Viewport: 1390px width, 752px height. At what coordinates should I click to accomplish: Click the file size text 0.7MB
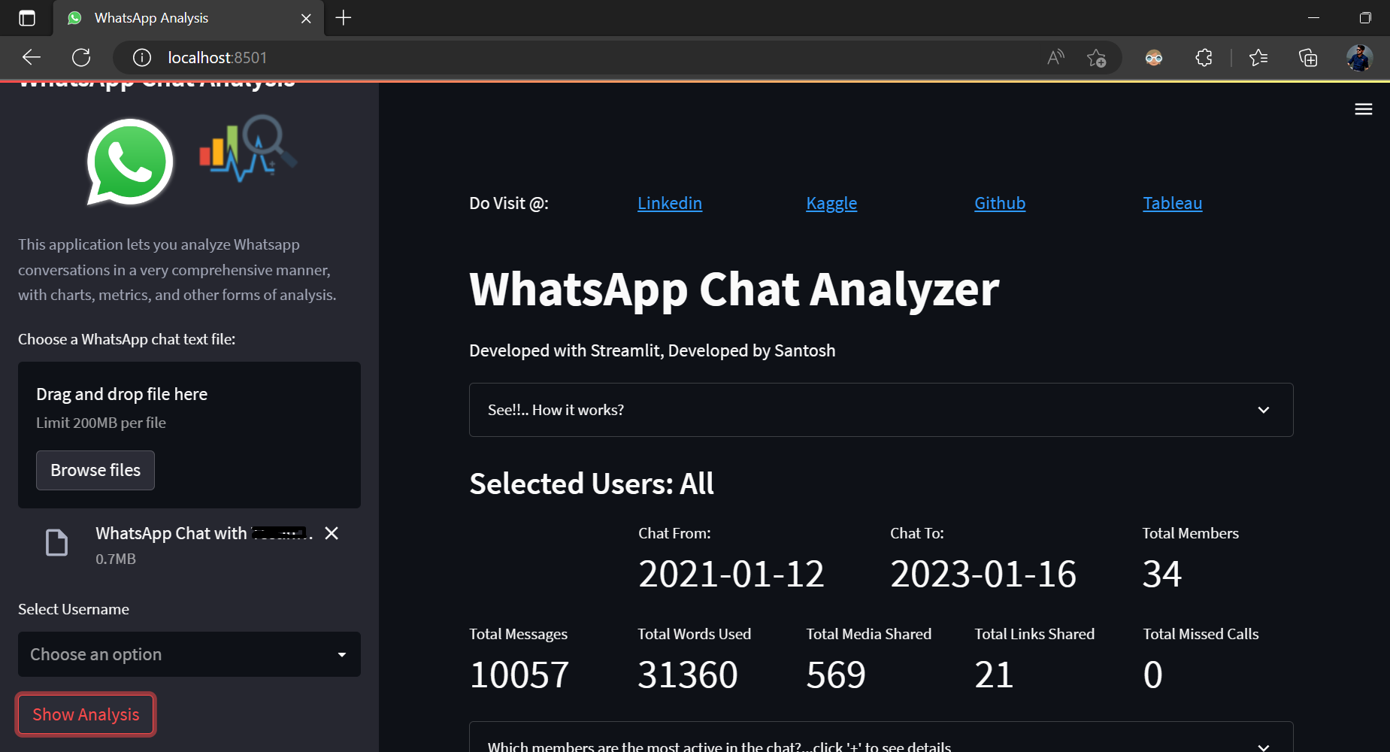pos(116,559)
